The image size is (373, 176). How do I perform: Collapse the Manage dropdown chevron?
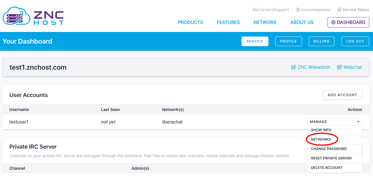tap(358, 122)
